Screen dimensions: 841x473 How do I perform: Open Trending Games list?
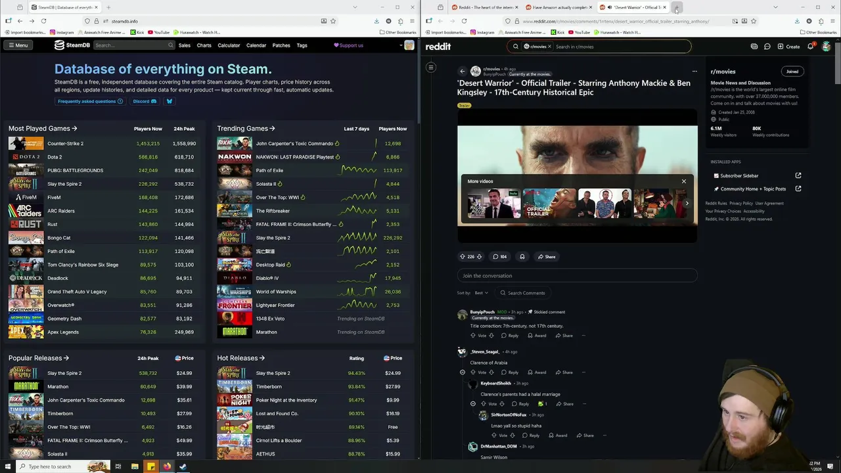(246, 129)
